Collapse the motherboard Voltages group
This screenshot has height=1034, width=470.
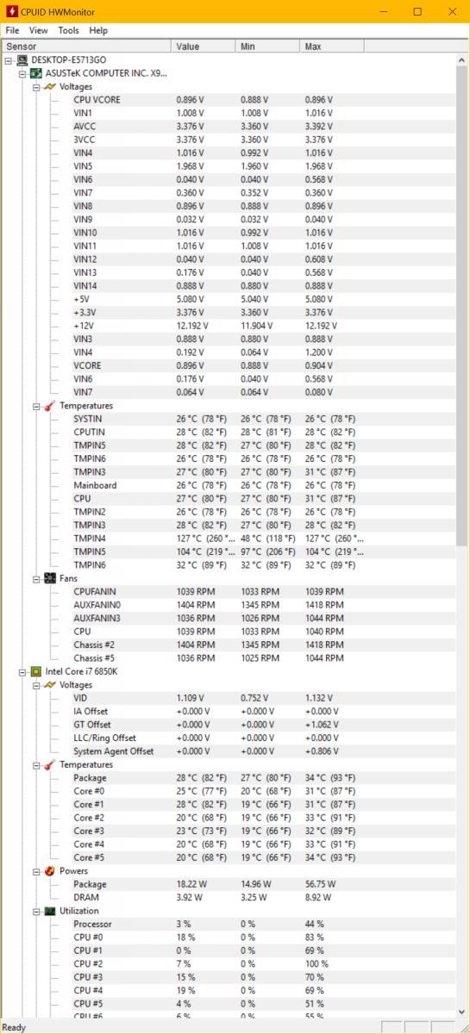[x=36, y=87]
